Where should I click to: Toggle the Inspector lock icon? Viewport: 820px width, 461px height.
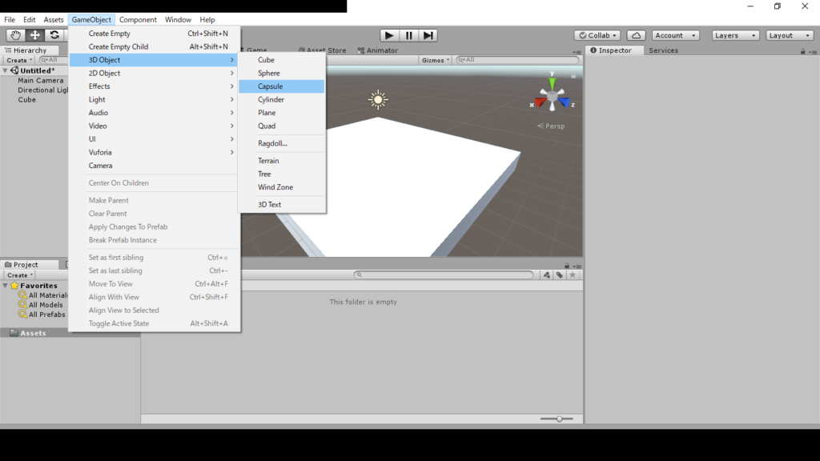click(802, 51)
